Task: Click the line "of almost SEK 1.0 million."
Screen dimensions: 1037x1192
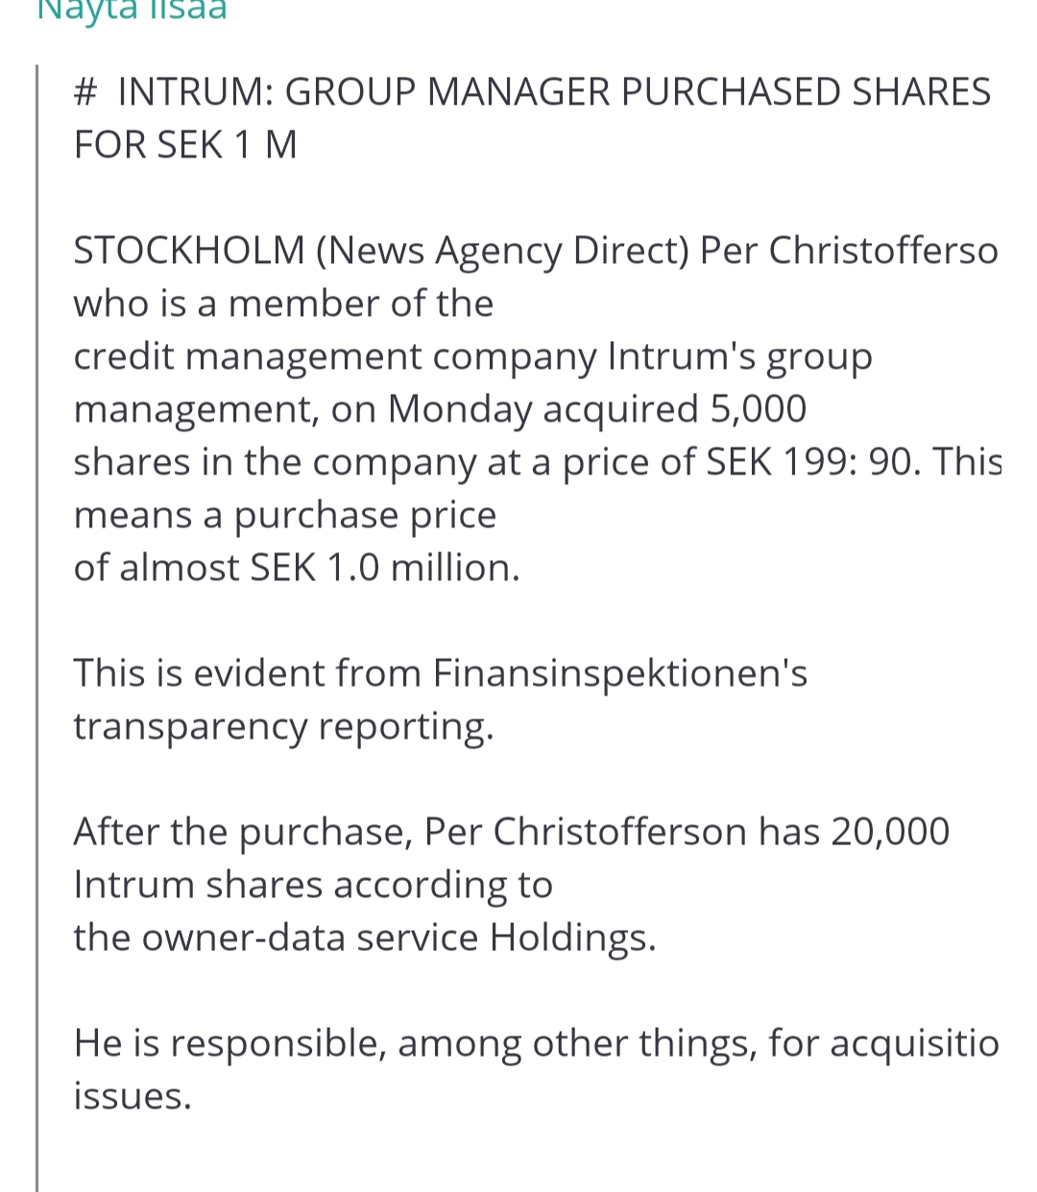Action: point(297,568)
